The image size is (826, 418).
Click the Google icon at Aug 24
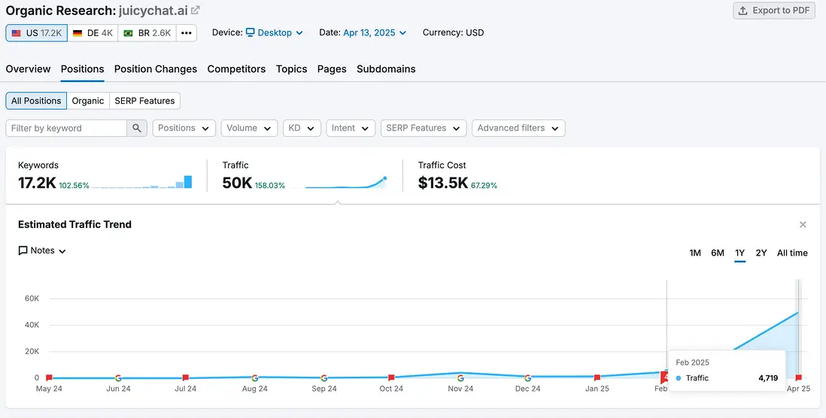(255, 378)
